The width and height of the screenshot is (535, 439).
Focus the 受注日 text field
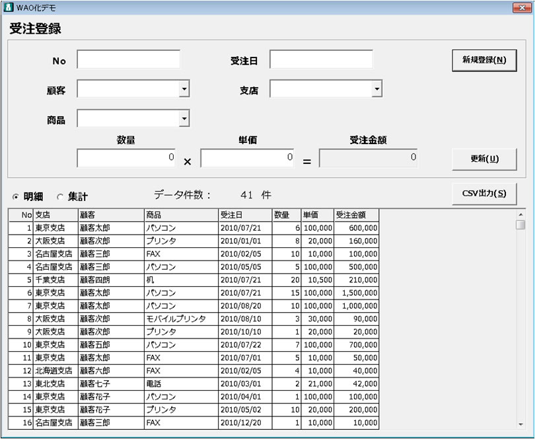[x=321, y=60]
